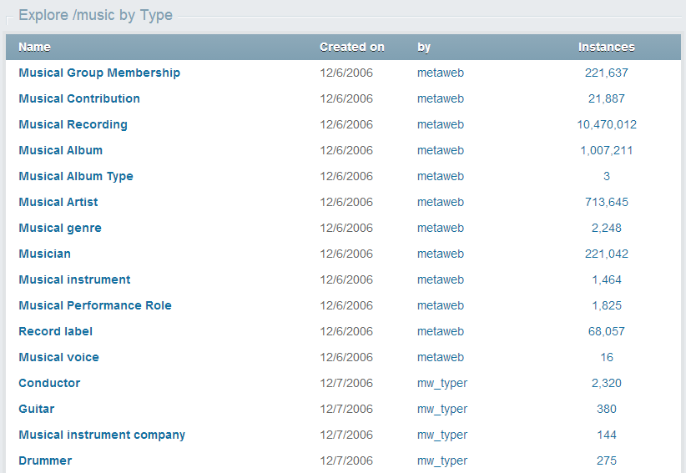Screen dimensions: 686x473
Task: Click metaweb creator in Musical Group Membership row
Action: (441, 73)
